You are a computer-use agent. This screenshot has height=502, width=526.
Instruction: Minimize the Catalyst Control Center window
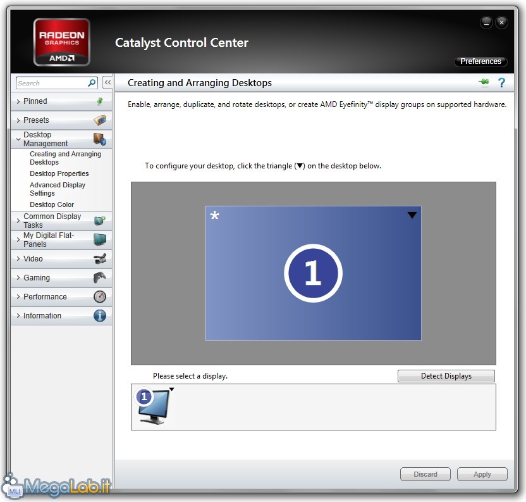(x=486, y=23)
